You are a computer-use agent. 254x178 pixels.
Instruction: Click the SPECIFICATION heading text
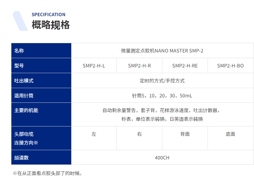[x=49, y=14]
